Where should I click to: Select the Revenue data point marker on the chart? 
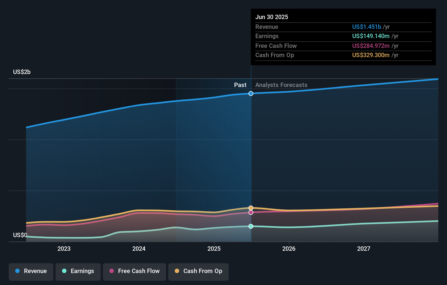click(x=251, y=94)
